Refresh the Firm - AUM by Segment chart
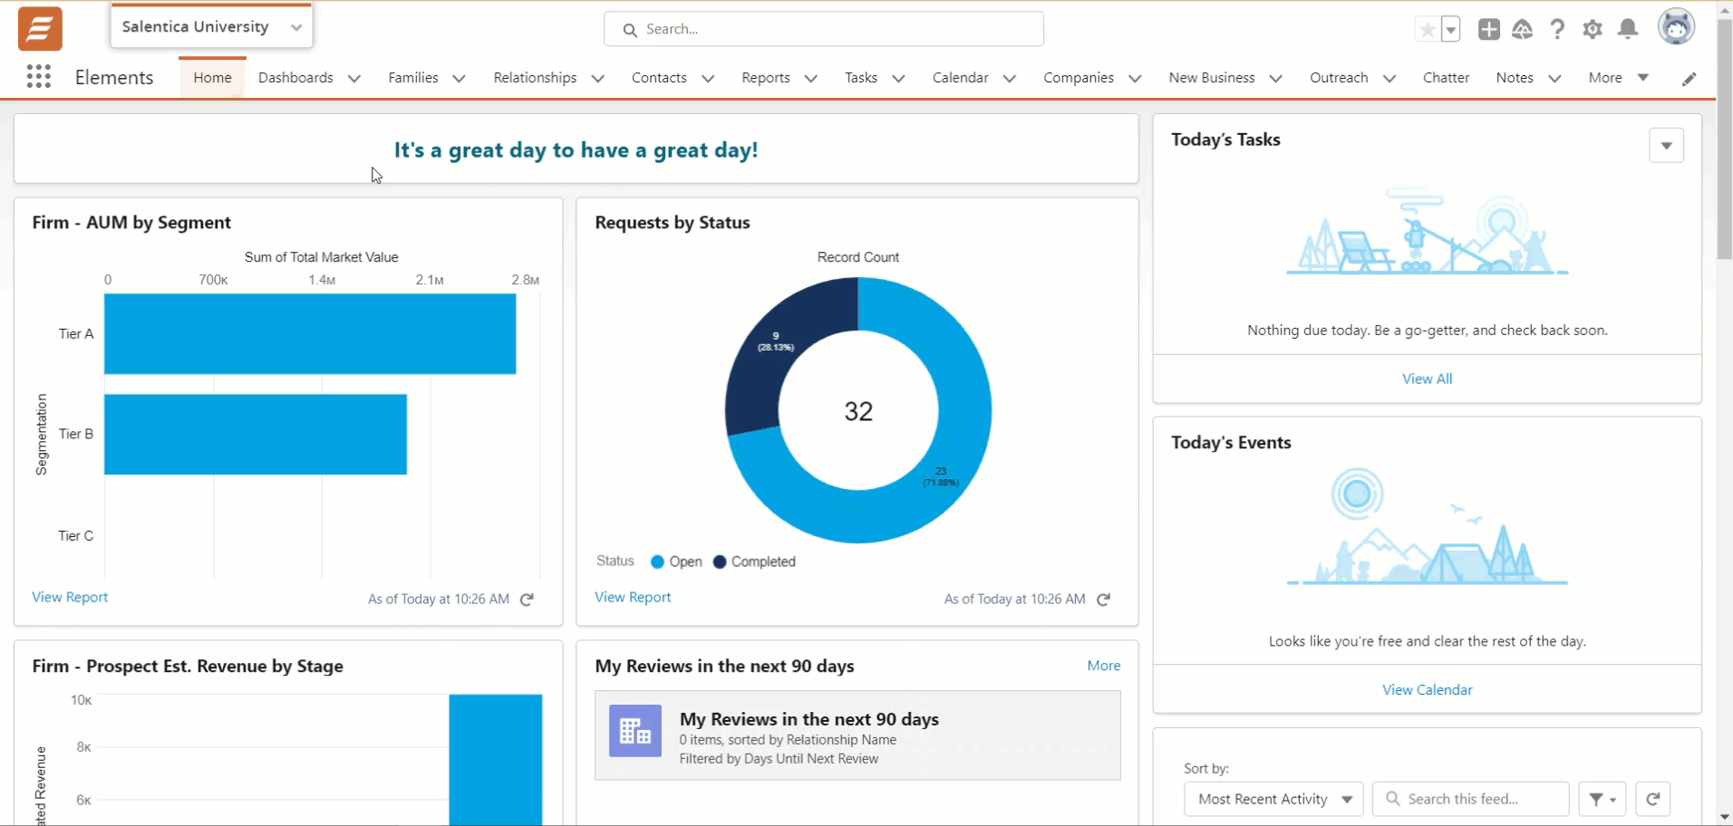Image resolution: width=1733 pixels, height=826 pixels. click(527, 600)
